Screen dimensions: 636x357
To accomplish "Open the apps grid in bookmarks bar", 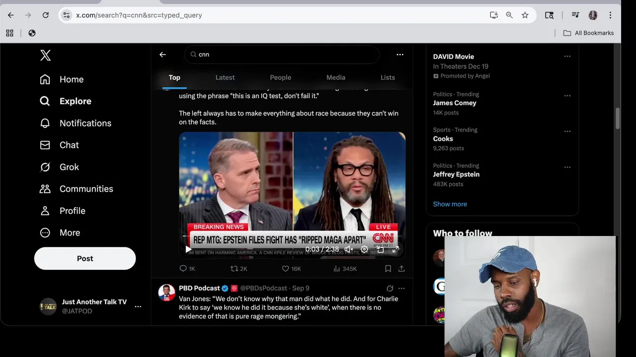I will [x=9, y=33].
